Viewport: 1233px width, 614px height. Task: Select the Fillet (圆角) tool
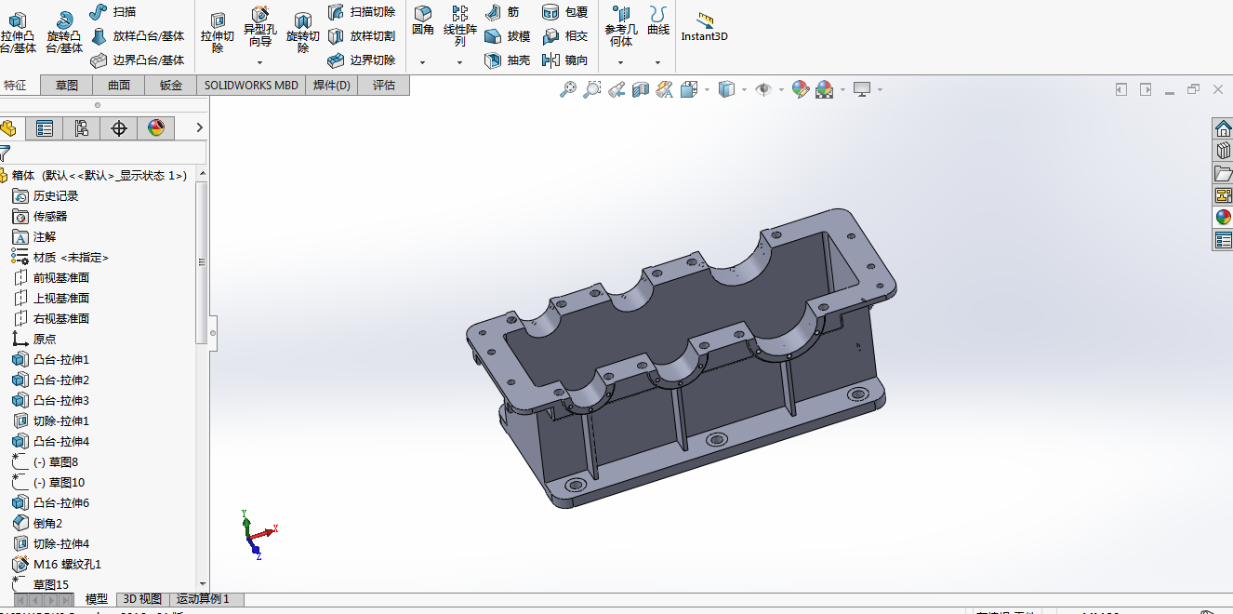coord(423,22)
